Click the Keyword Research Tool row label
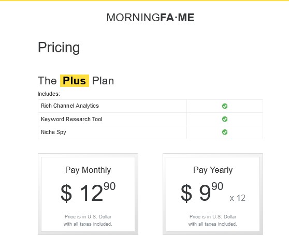The width and height of the screenshot is (289, 236). pyautogui.click(x=71, y=119)
